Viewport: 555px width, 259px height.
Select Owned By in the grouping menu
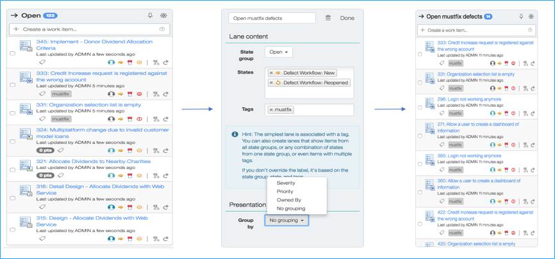288,200
